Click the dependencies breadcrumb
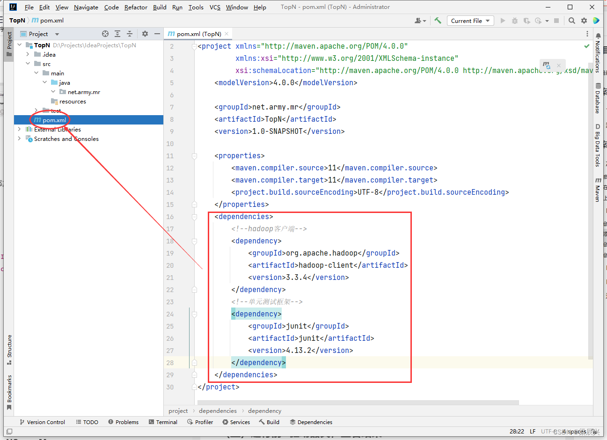 [218, 411]
